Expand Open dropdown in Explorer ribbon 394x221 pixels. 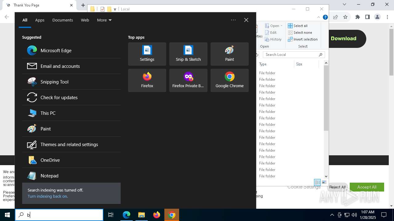click(x=274, y=26)
